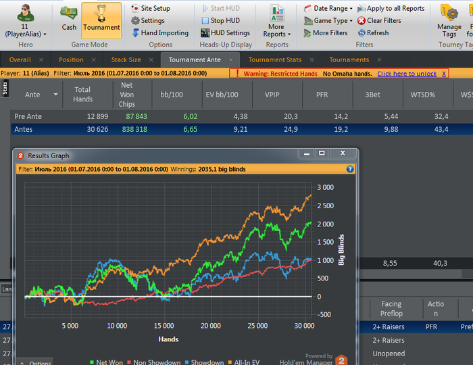Toggle Net Won green legend line
The image size is (473, 365).
tap(106, 362)
